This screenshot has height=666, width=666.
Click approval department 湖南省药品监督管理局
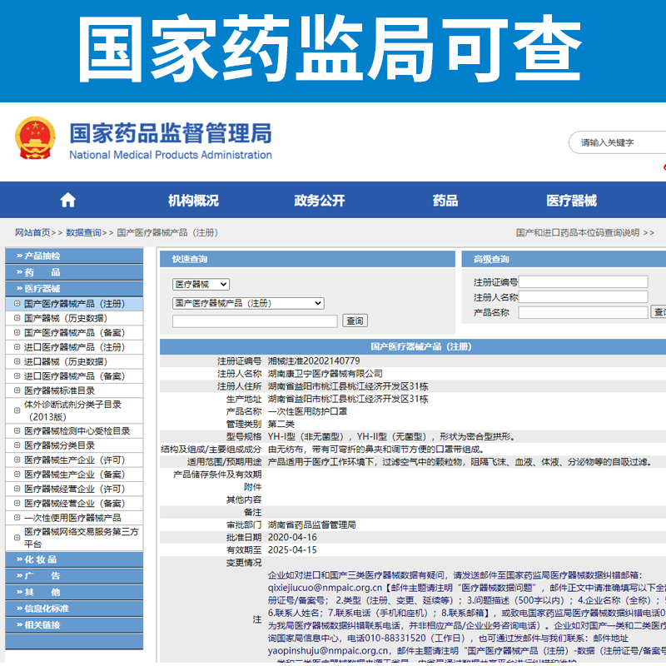(x=311, y=524)
